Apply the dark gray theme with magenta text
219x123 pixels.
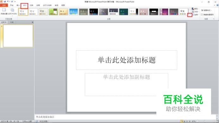coord(174,12)
